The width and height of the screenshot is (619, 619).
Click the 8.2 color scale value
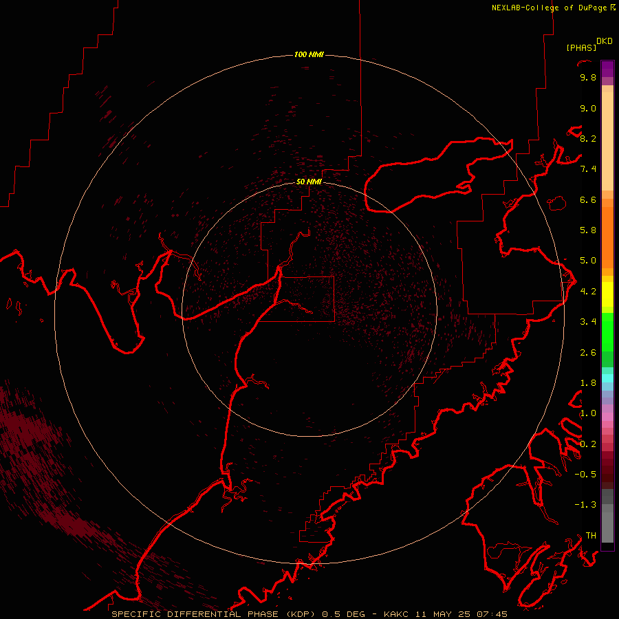(x=588, y=138)
